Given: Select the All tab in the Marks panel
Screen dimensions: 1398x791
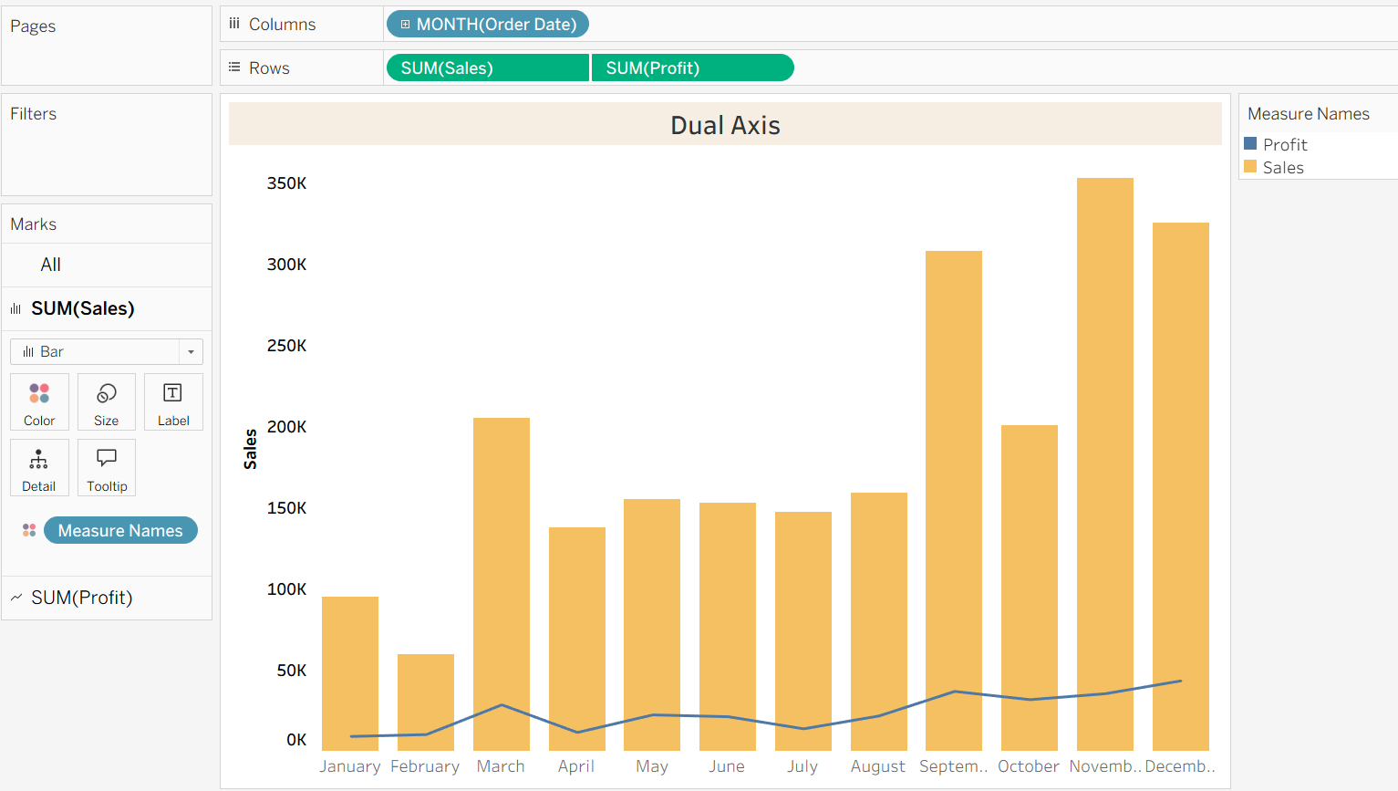Looking at the screenshot, I should pyautogui.click(x=50, y=265).
